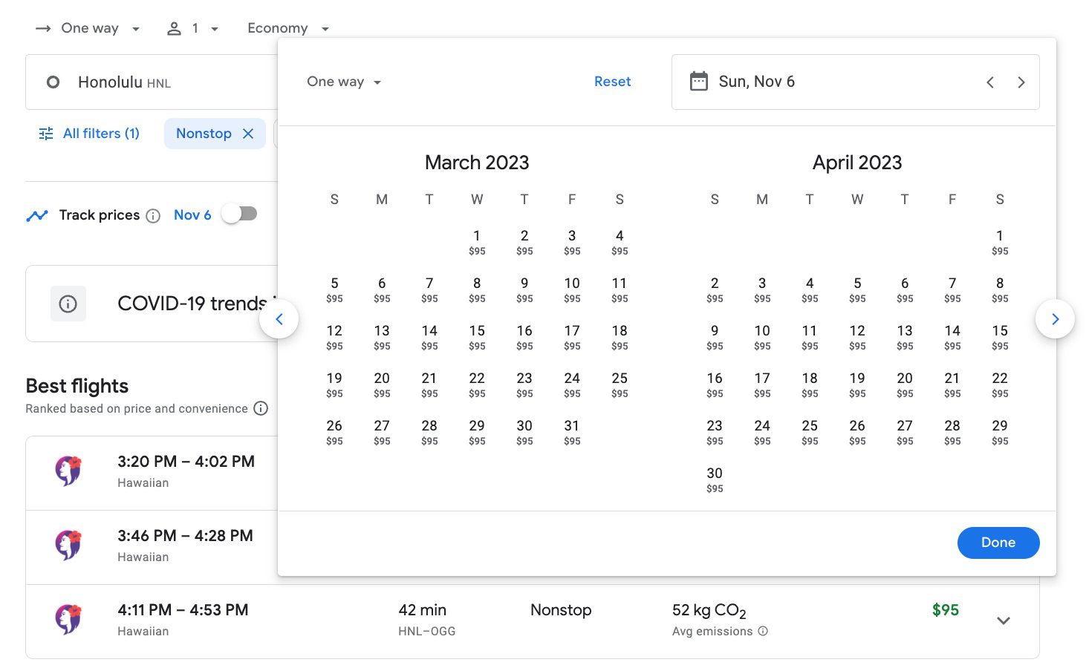Image resolution: width=1089 pixels, height=668 pixels.
Task: Click Done to confirm the selected date
Action: (998, 543)
